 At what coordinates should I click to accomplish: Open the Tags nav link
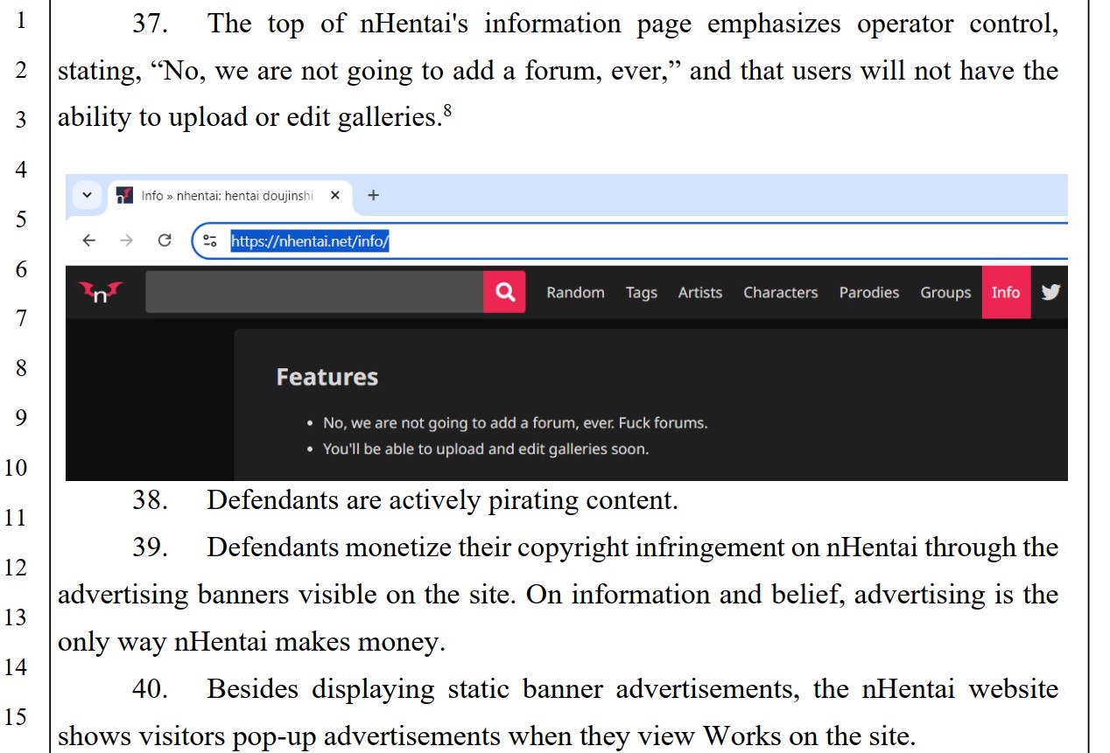[641, 293]
